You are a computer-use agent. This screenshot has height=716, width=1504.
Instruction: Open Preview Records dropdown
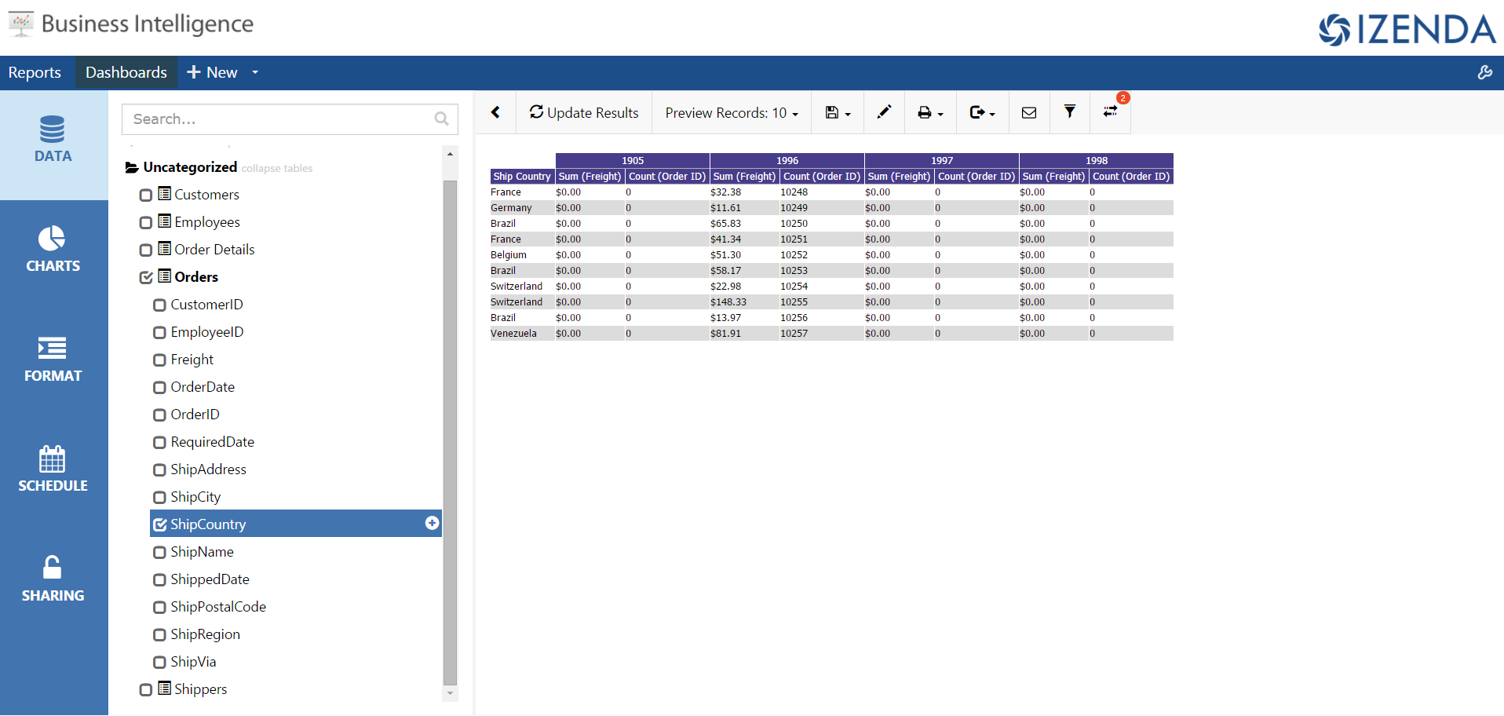[x=732, y=113]
